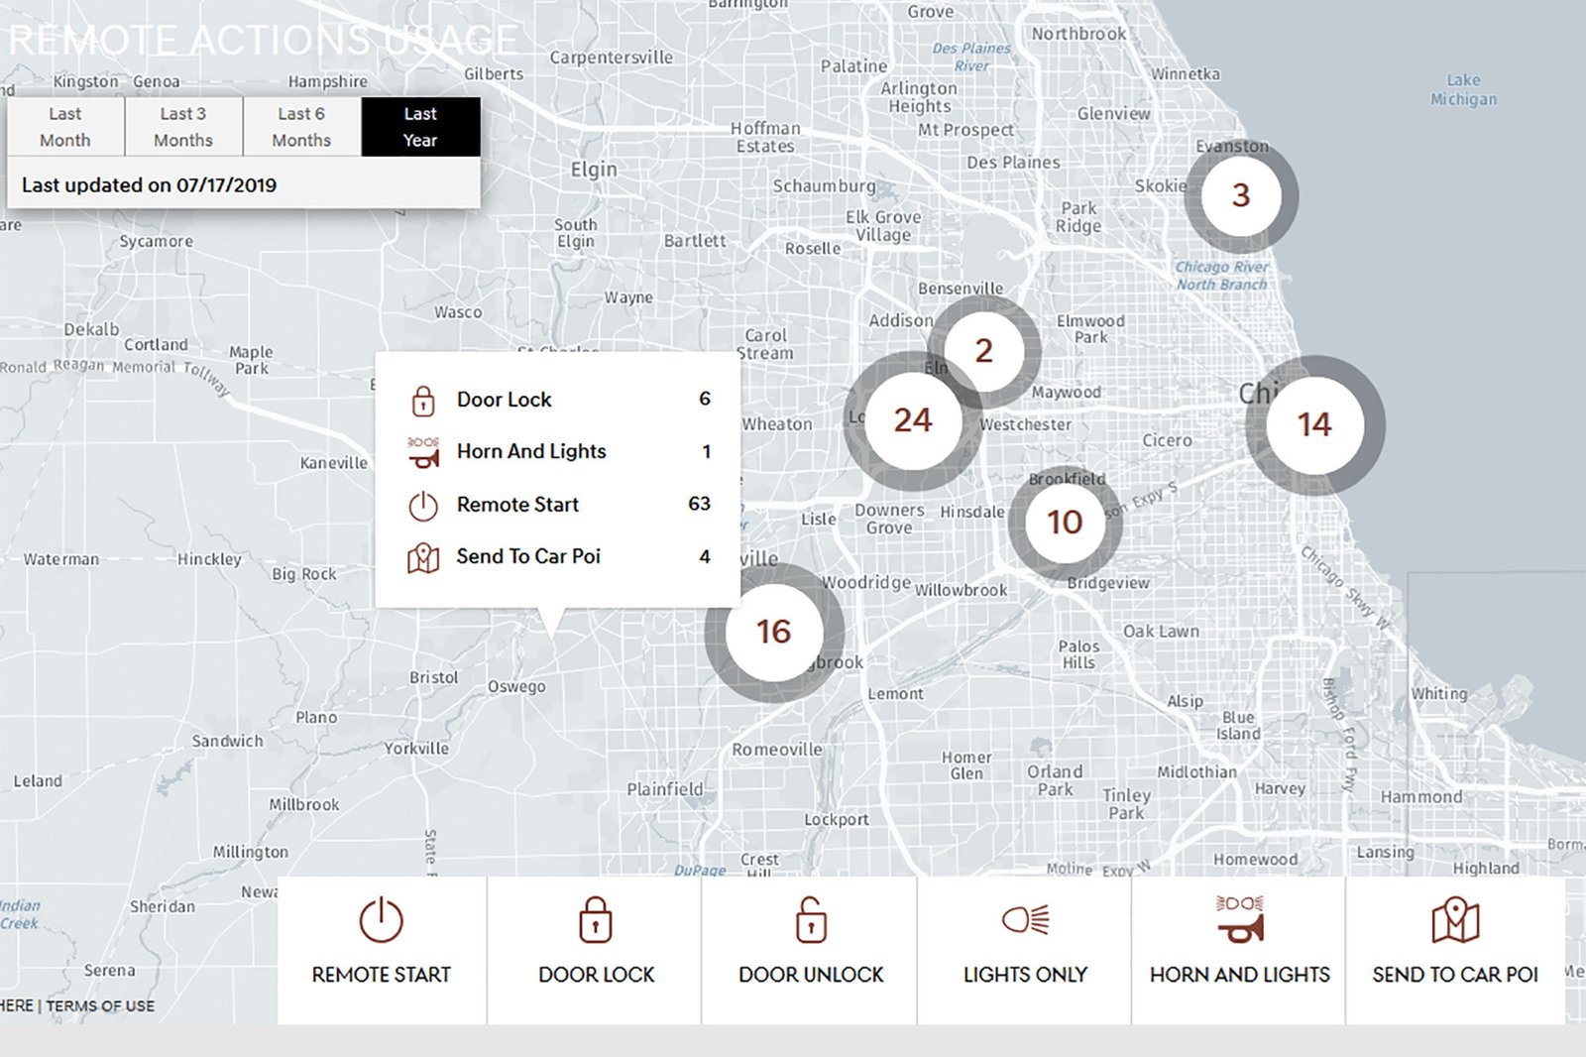Click the Lights Only headlight icon
The width and height of the screenshot is (1586, 1057).
point(1025,920)
